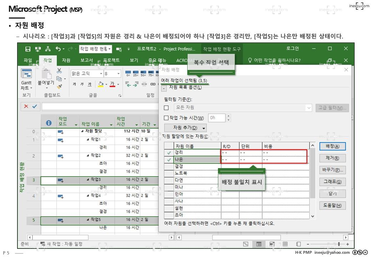Switch to the 보고서 ribbon tab
The height and width of the screenshot is (257, 371).
86,60
